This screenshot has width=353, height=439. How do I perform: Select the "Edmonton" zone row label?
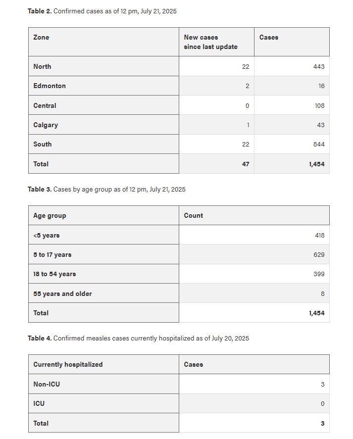[x=50, y=86]
